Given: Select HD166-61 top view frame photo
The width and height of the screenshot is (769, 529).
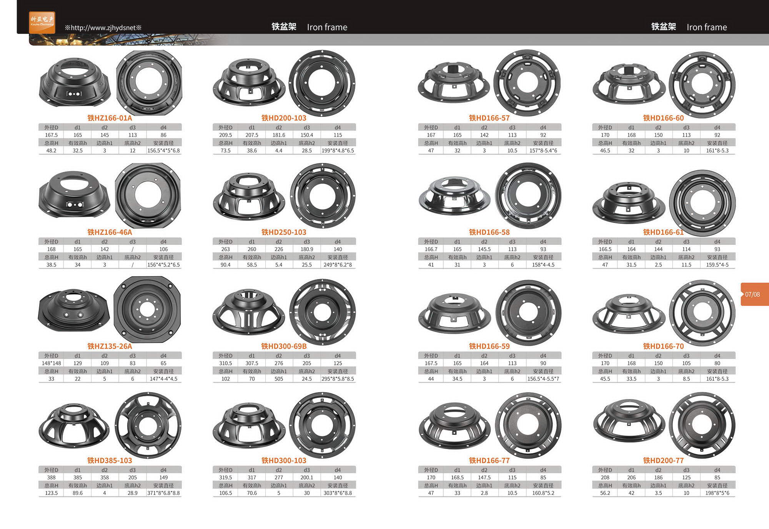Looking at the screenshot, I should tap(702, 203).
